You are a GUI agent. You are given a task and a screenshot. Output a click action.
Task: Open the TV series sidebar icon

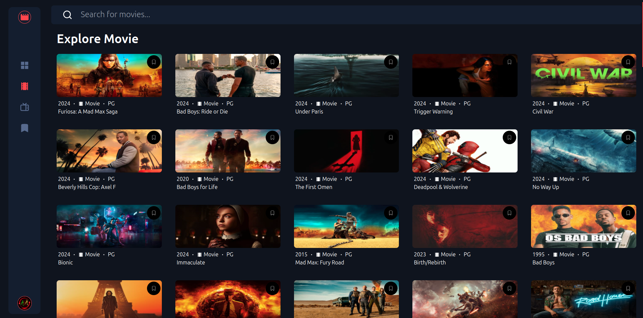[25, 107]
